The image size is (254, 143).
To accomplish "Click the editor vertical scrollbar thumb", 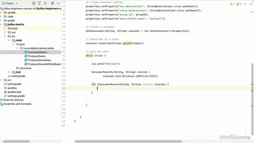I will [x=252, y=99].
